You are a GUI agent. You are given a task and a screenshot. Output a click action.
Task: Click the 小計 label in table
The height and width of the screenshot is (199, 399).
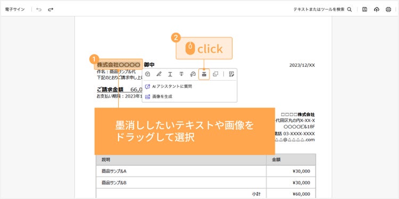(x=256, y=194)
